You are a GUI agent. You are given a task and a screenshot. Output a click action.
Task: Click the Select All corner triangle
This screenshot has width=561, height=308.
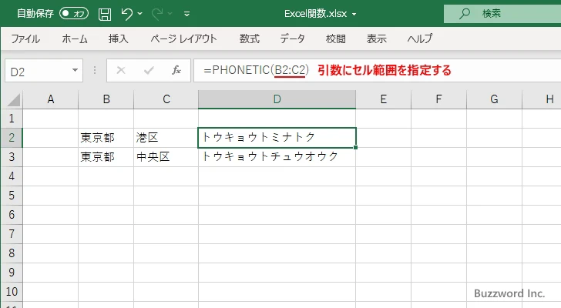(x=13, y=99)
